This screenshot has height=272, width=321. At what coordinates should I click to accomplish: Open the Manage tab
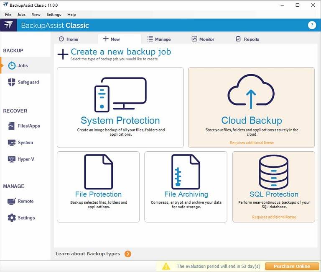point(159,39)
